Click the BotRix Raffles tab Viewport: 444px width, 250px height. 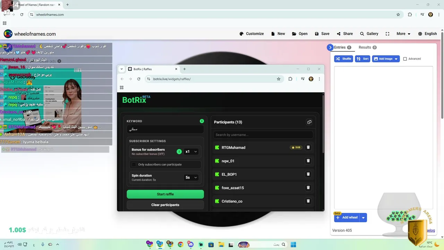click(x=153, y=69)
